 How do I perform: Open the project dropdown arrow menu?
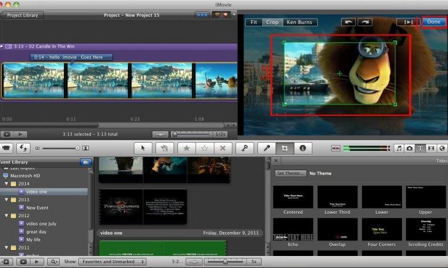click(234, 14)
